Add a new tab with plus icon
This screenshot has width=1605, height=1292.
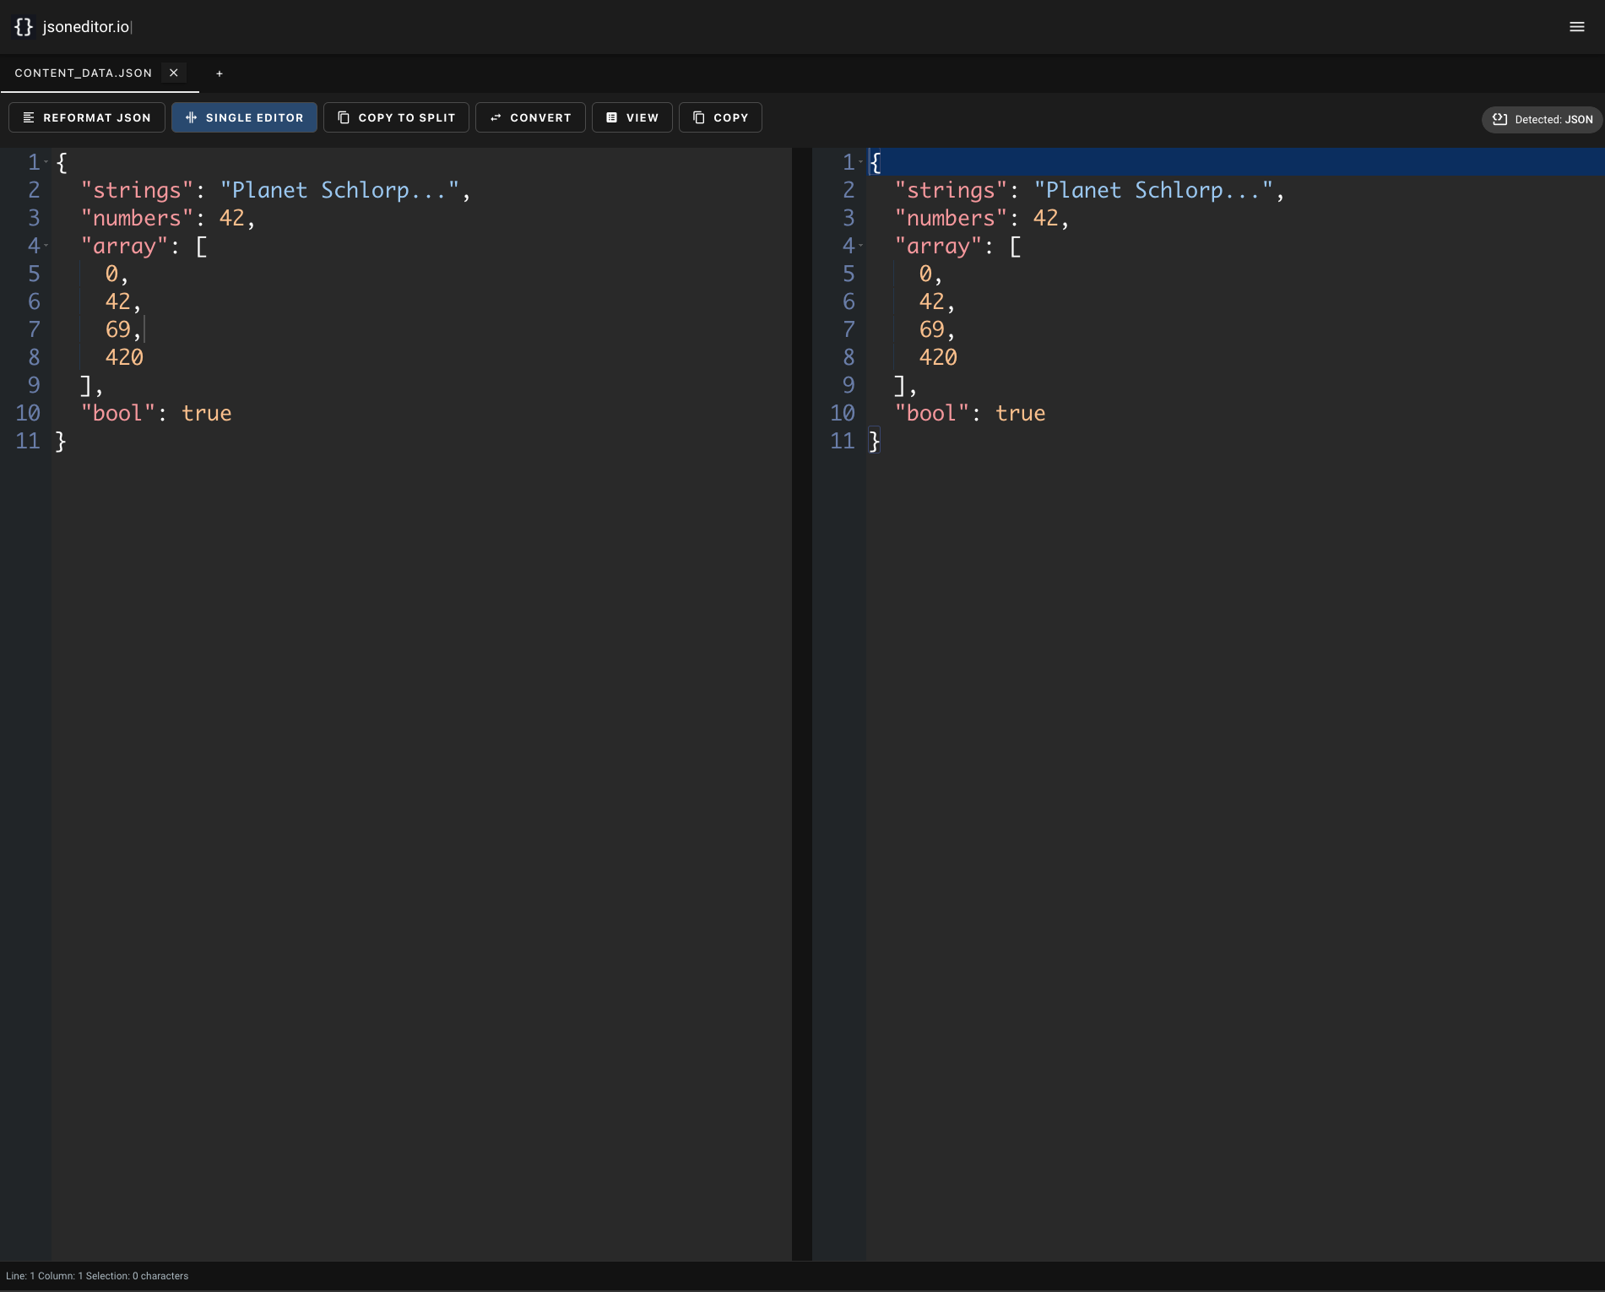(x=220, y=73)
